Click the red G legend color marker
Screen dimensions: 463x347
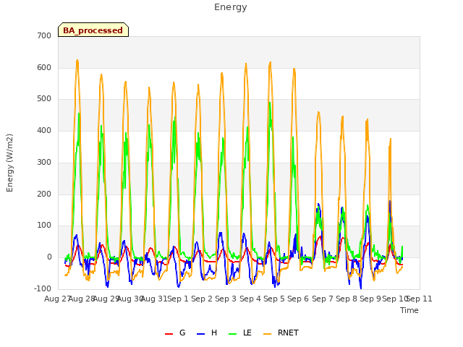tap(169, 334)
